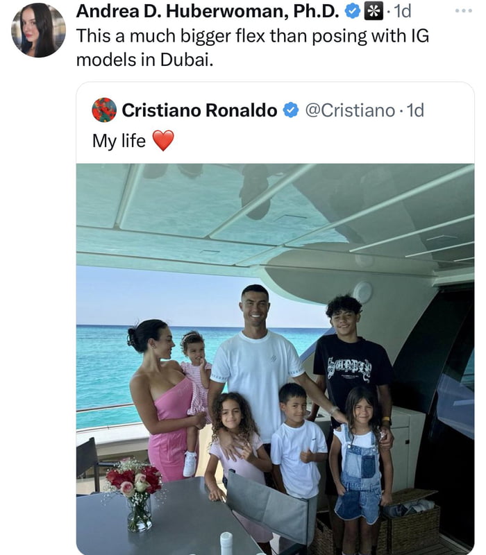486x555 pixels.
Task: Open the three-dot more options menu
Action: 463,11
